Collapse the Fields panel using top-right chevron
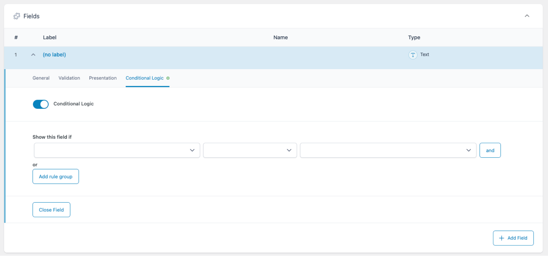Viewport: 548px width, 256px height. [x=527, y=16]
